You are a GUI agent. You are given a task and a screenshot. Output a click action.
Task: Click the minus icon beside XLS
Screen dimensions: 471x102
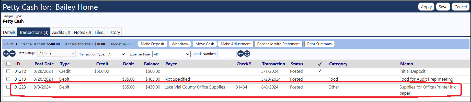click(13, 54)
